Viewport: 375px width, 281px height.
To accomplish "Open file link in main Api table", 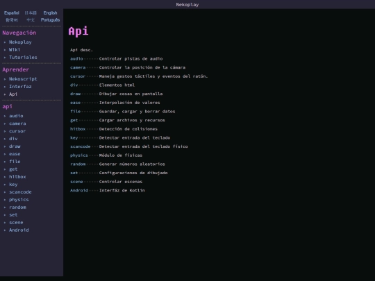I will click(75, 111).
